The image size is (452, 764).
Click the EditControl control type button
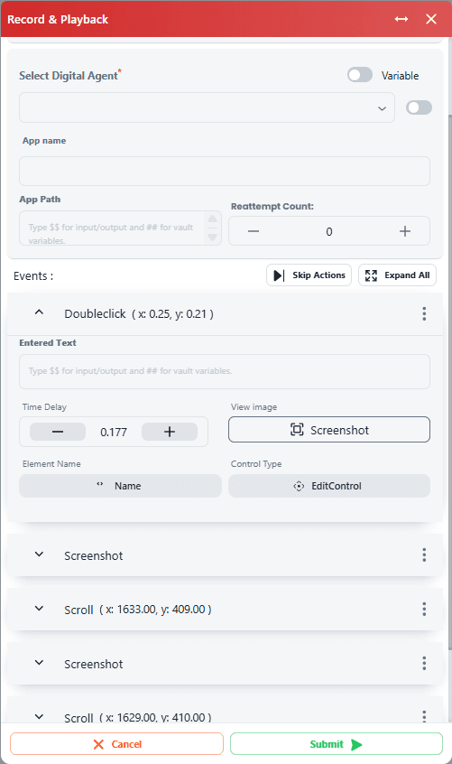(x=329, y=486)
